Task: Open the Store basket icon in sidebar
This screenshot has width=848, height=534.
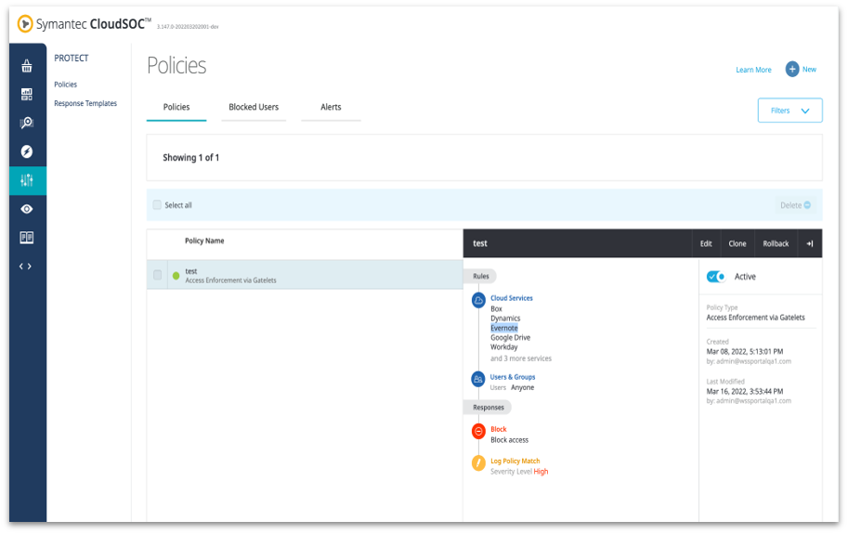Action: pyautogui.click(x=27, y=66)
